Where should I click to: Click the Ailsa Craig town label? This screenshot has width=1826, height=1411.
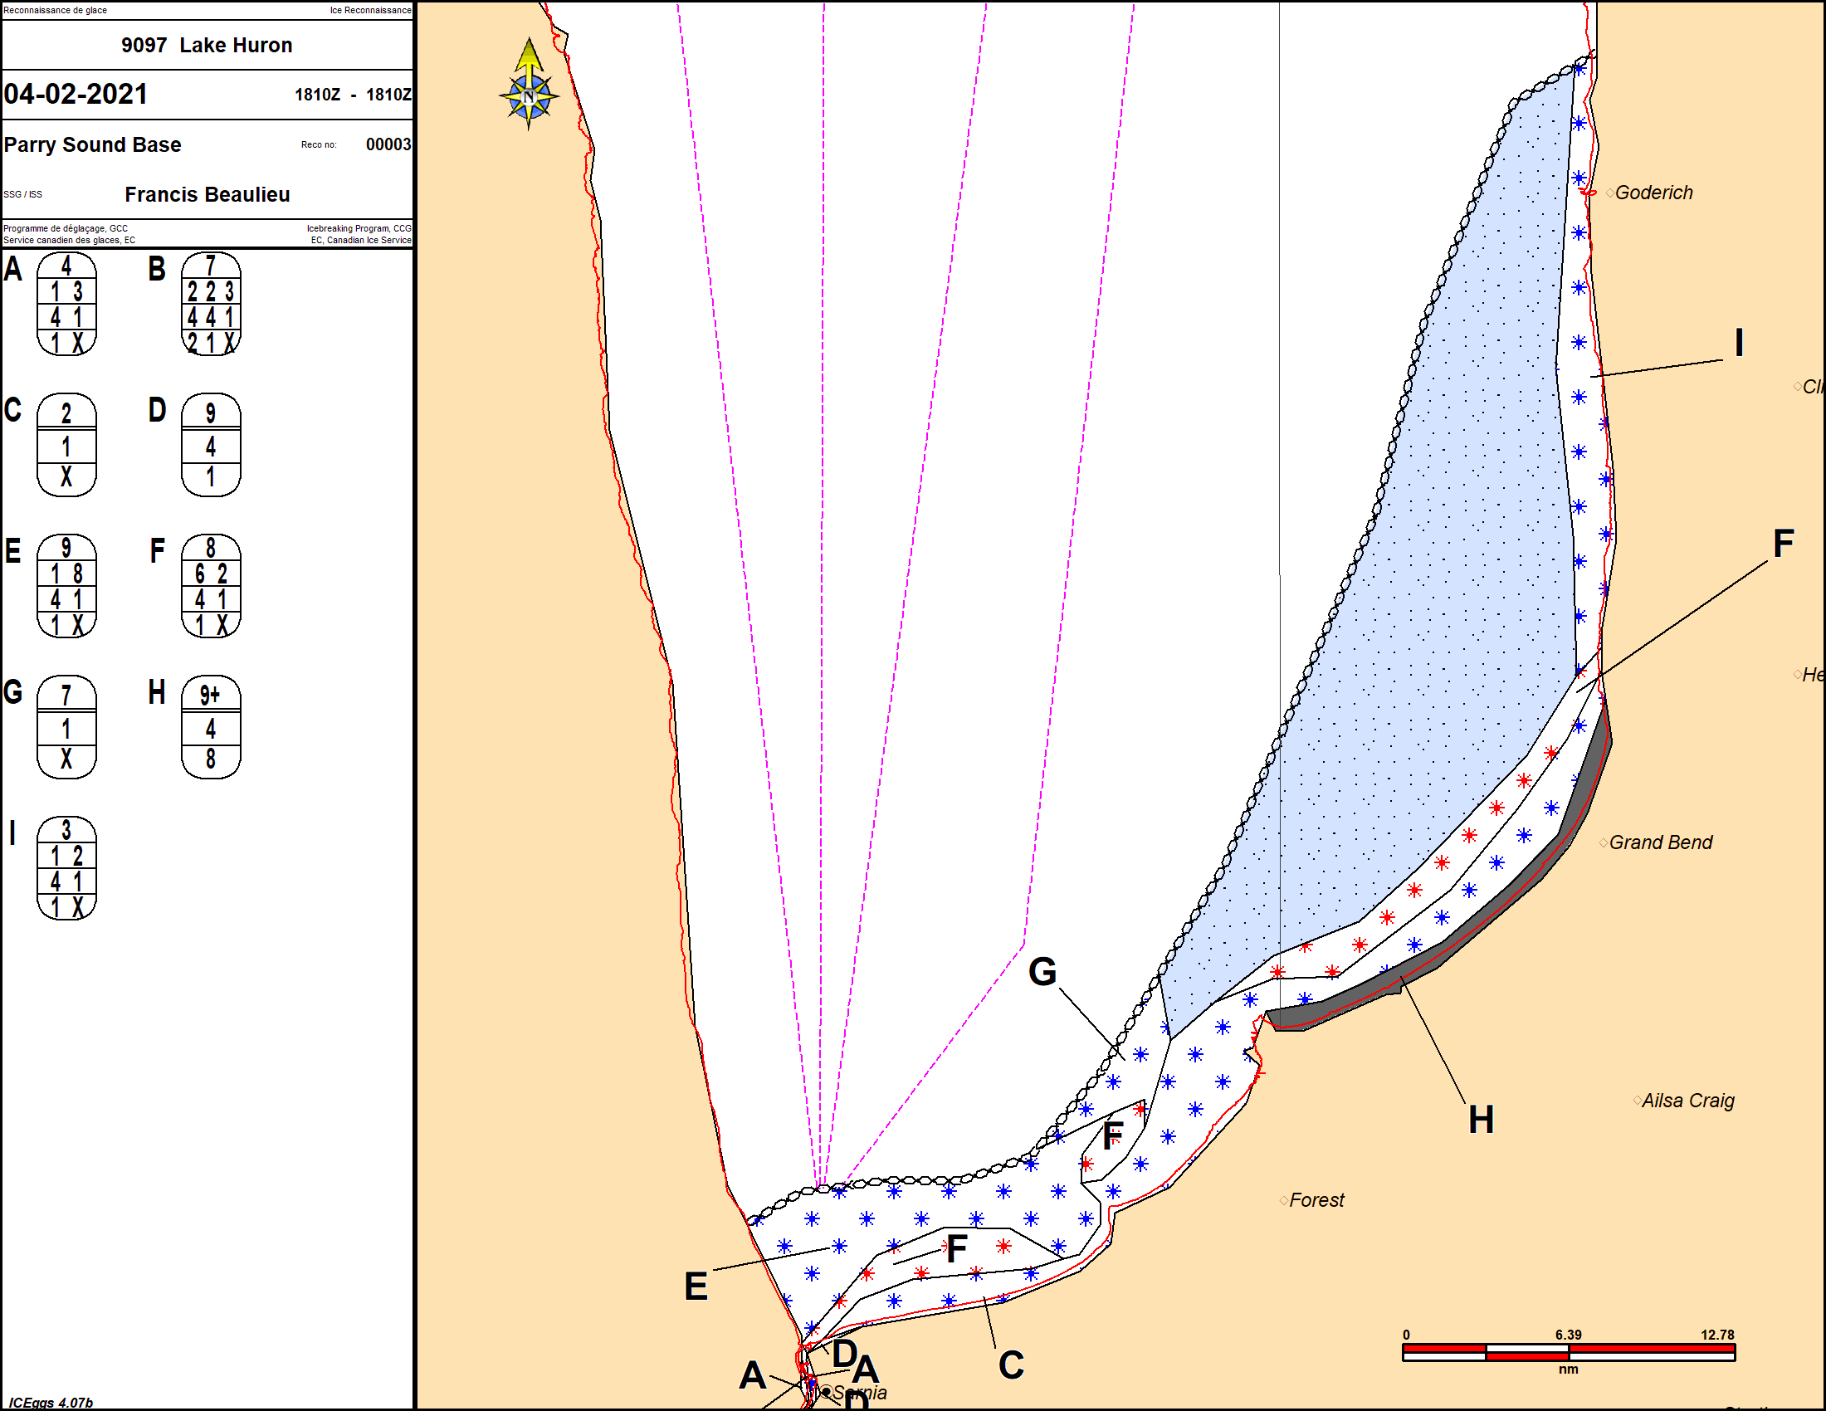(1687, 1101)
